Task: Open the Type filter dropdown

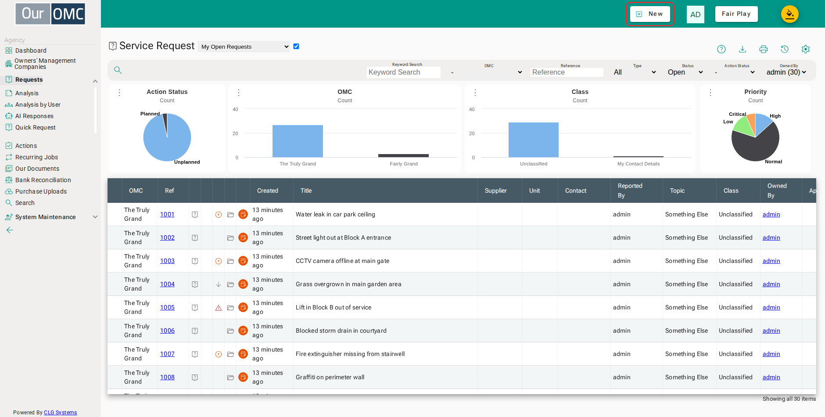Action: (635, 72)
